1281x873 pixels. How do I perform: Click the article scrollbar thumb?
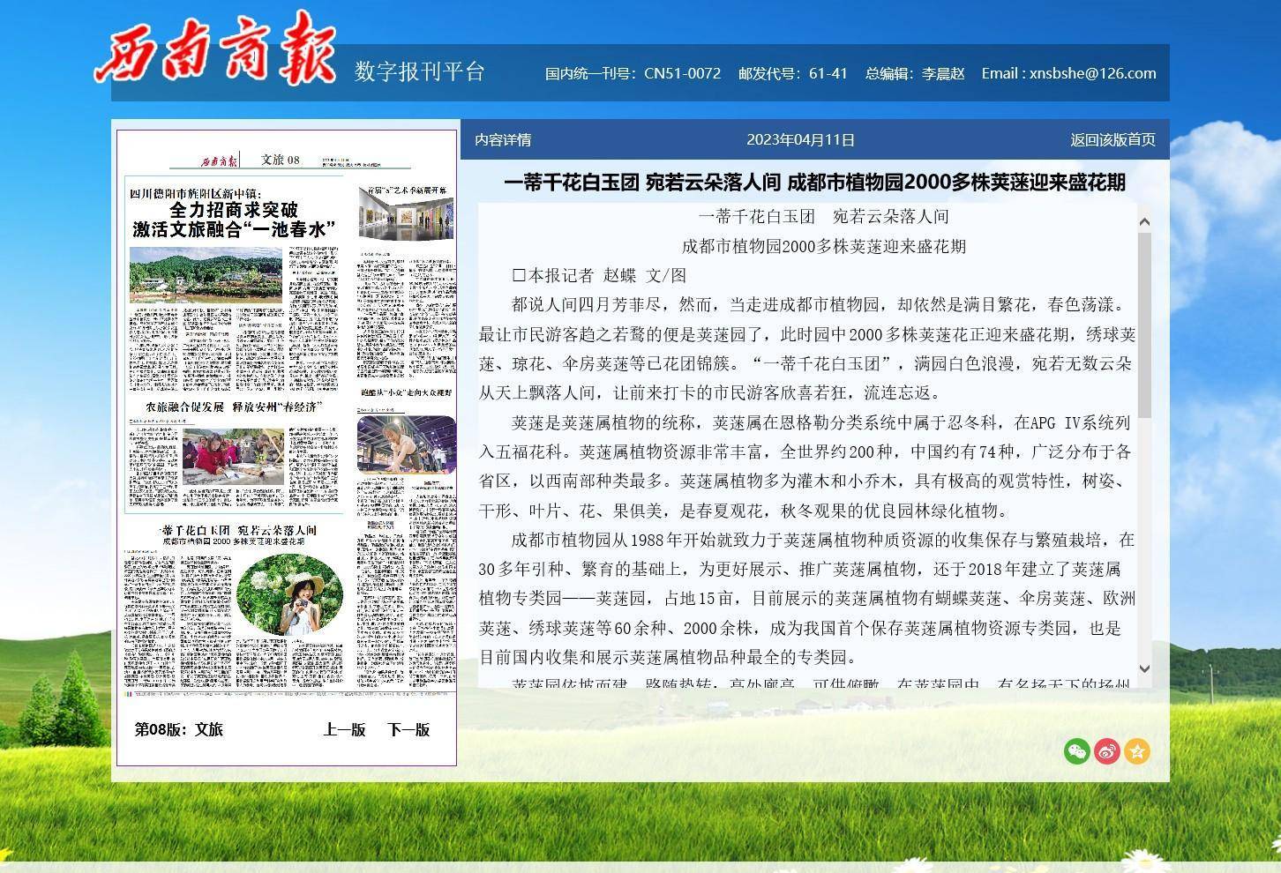coord(1144,325)
